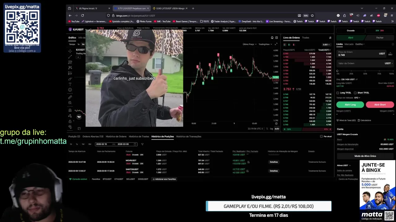Enable Short TP/SL checkbox
Viewport: 396px width, 222px height.
pyautogui.click(x=355, y=92)
